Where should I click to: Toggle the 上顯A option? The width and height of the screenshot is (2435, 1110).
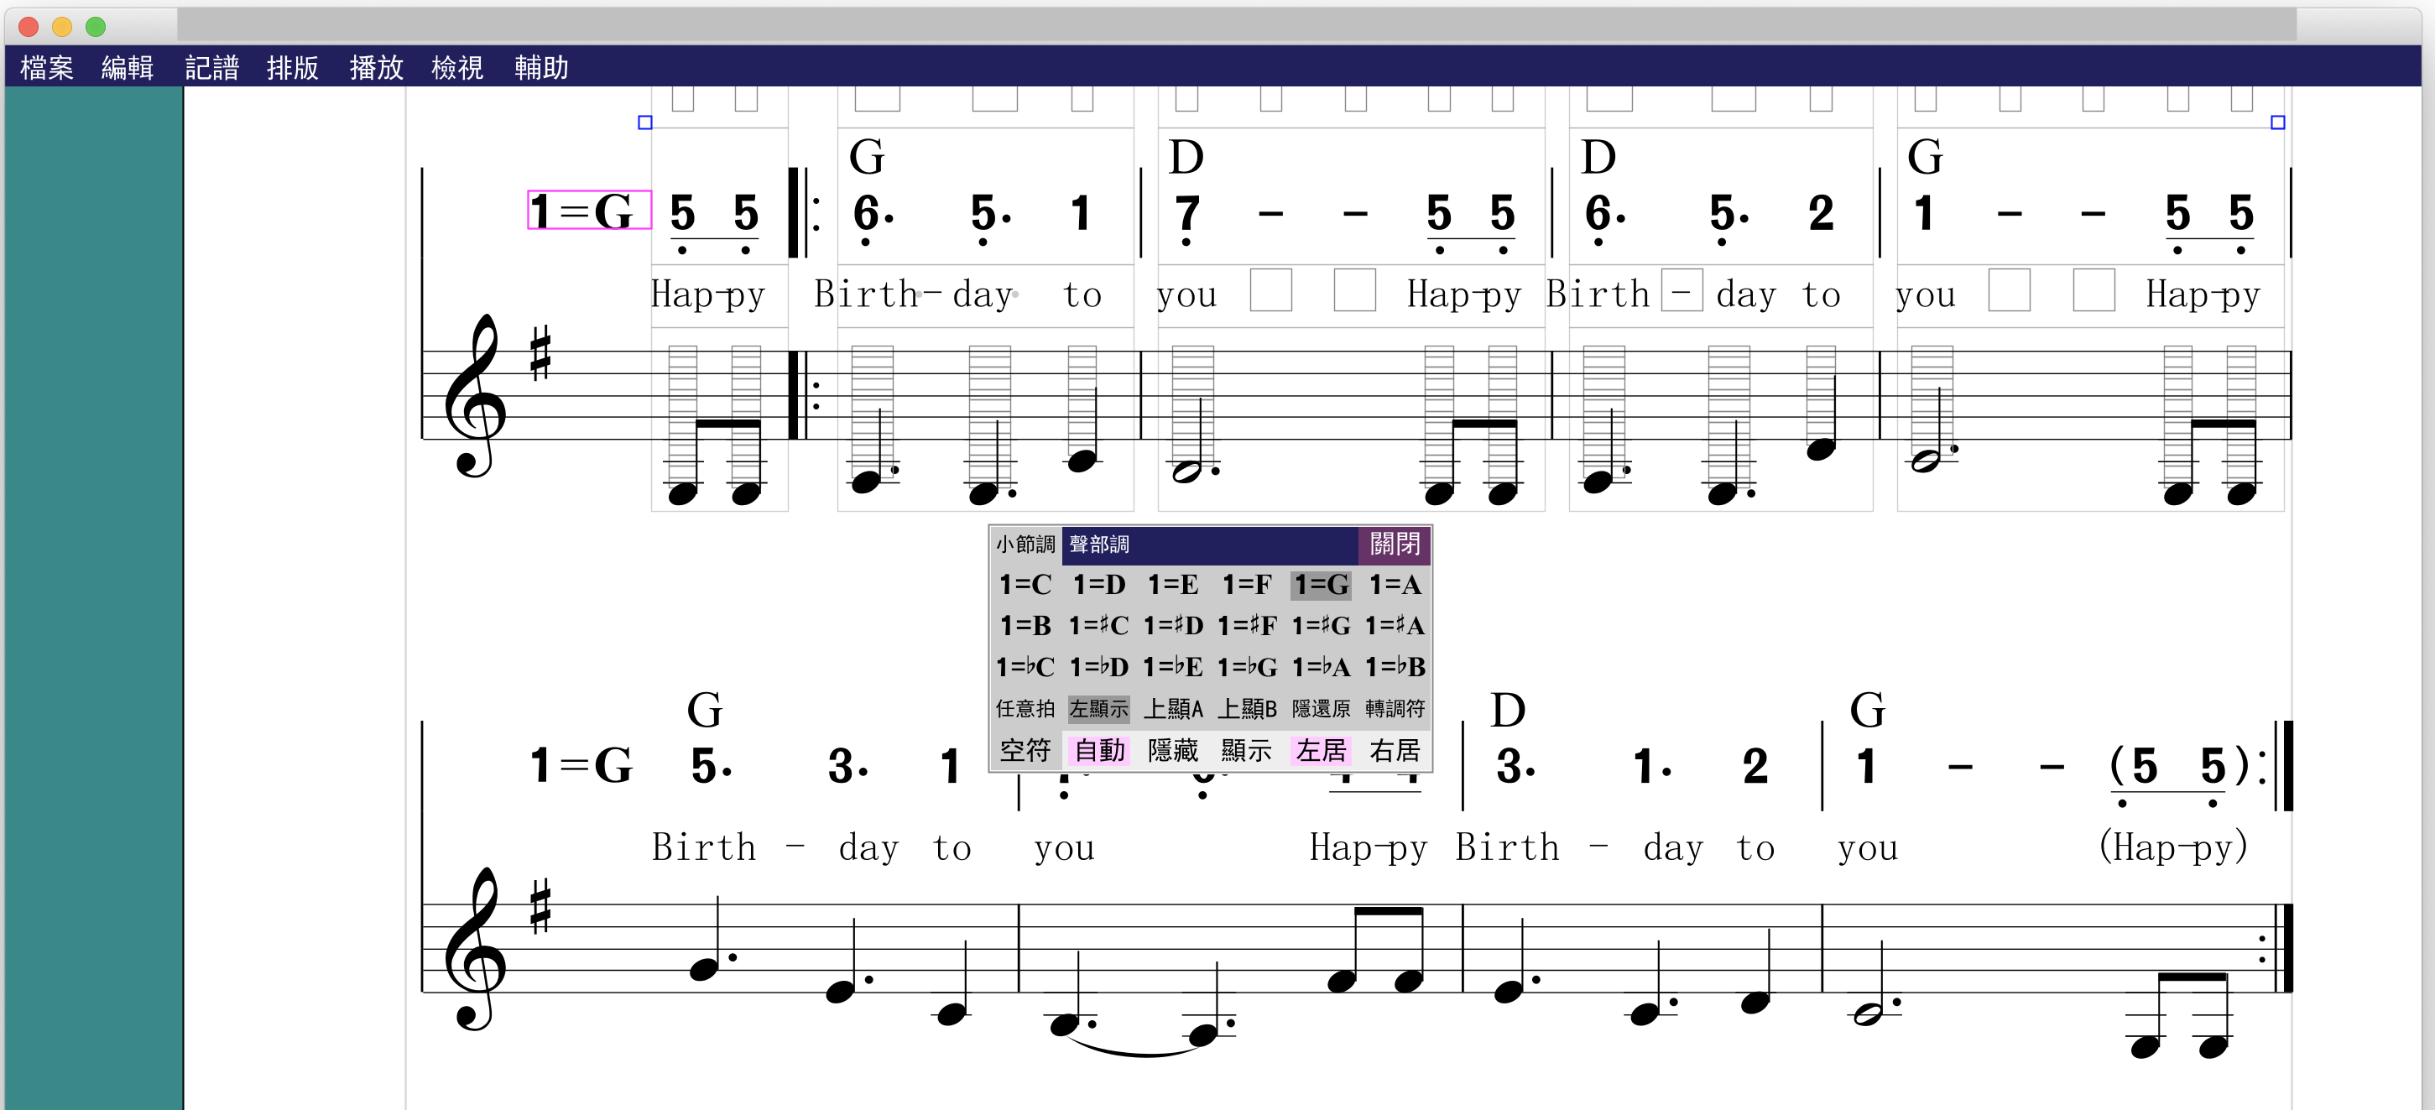1173,709
